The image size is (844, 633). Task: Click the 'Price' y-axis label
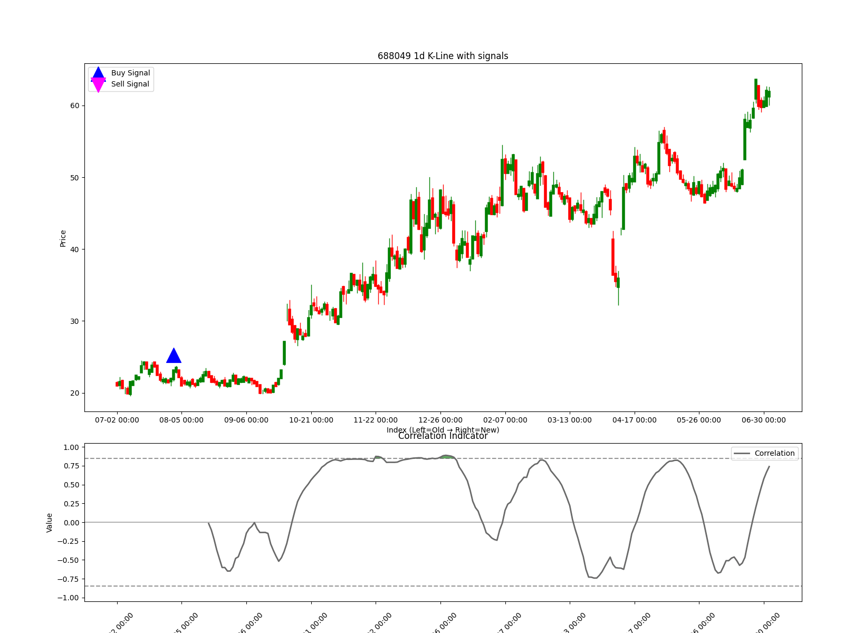[63, 238]
